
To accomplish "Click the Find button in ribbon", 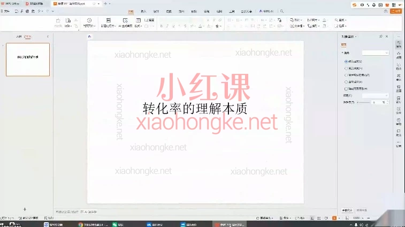I will pyautogui.click(x=340, y=20).
